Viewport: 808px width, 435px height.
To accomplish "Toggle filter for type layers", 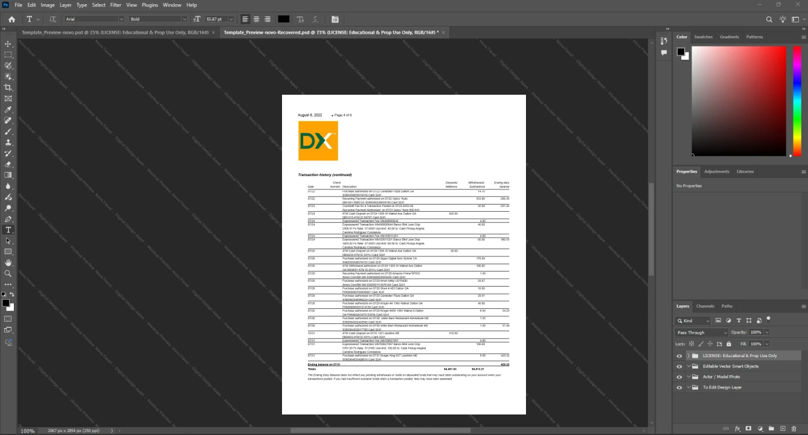I will [x=739, y=320].
